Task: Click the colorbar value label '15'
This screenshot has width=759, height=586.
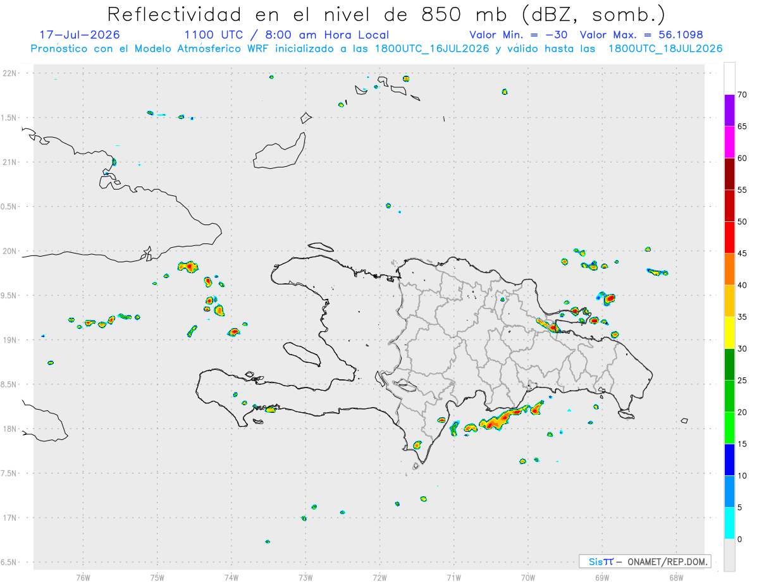Action: click(x=742, y=444)
